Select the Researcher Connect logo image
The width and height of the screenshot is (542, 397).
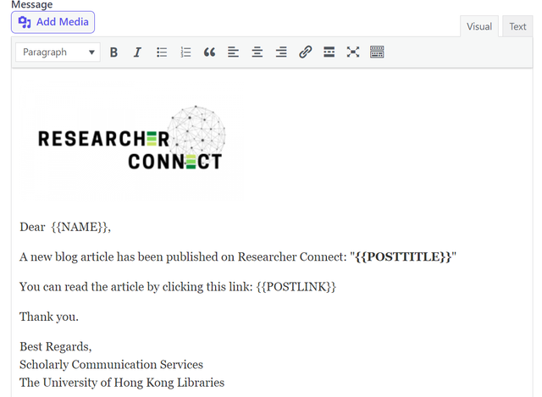pyautogui.click(x=131, y=141)
